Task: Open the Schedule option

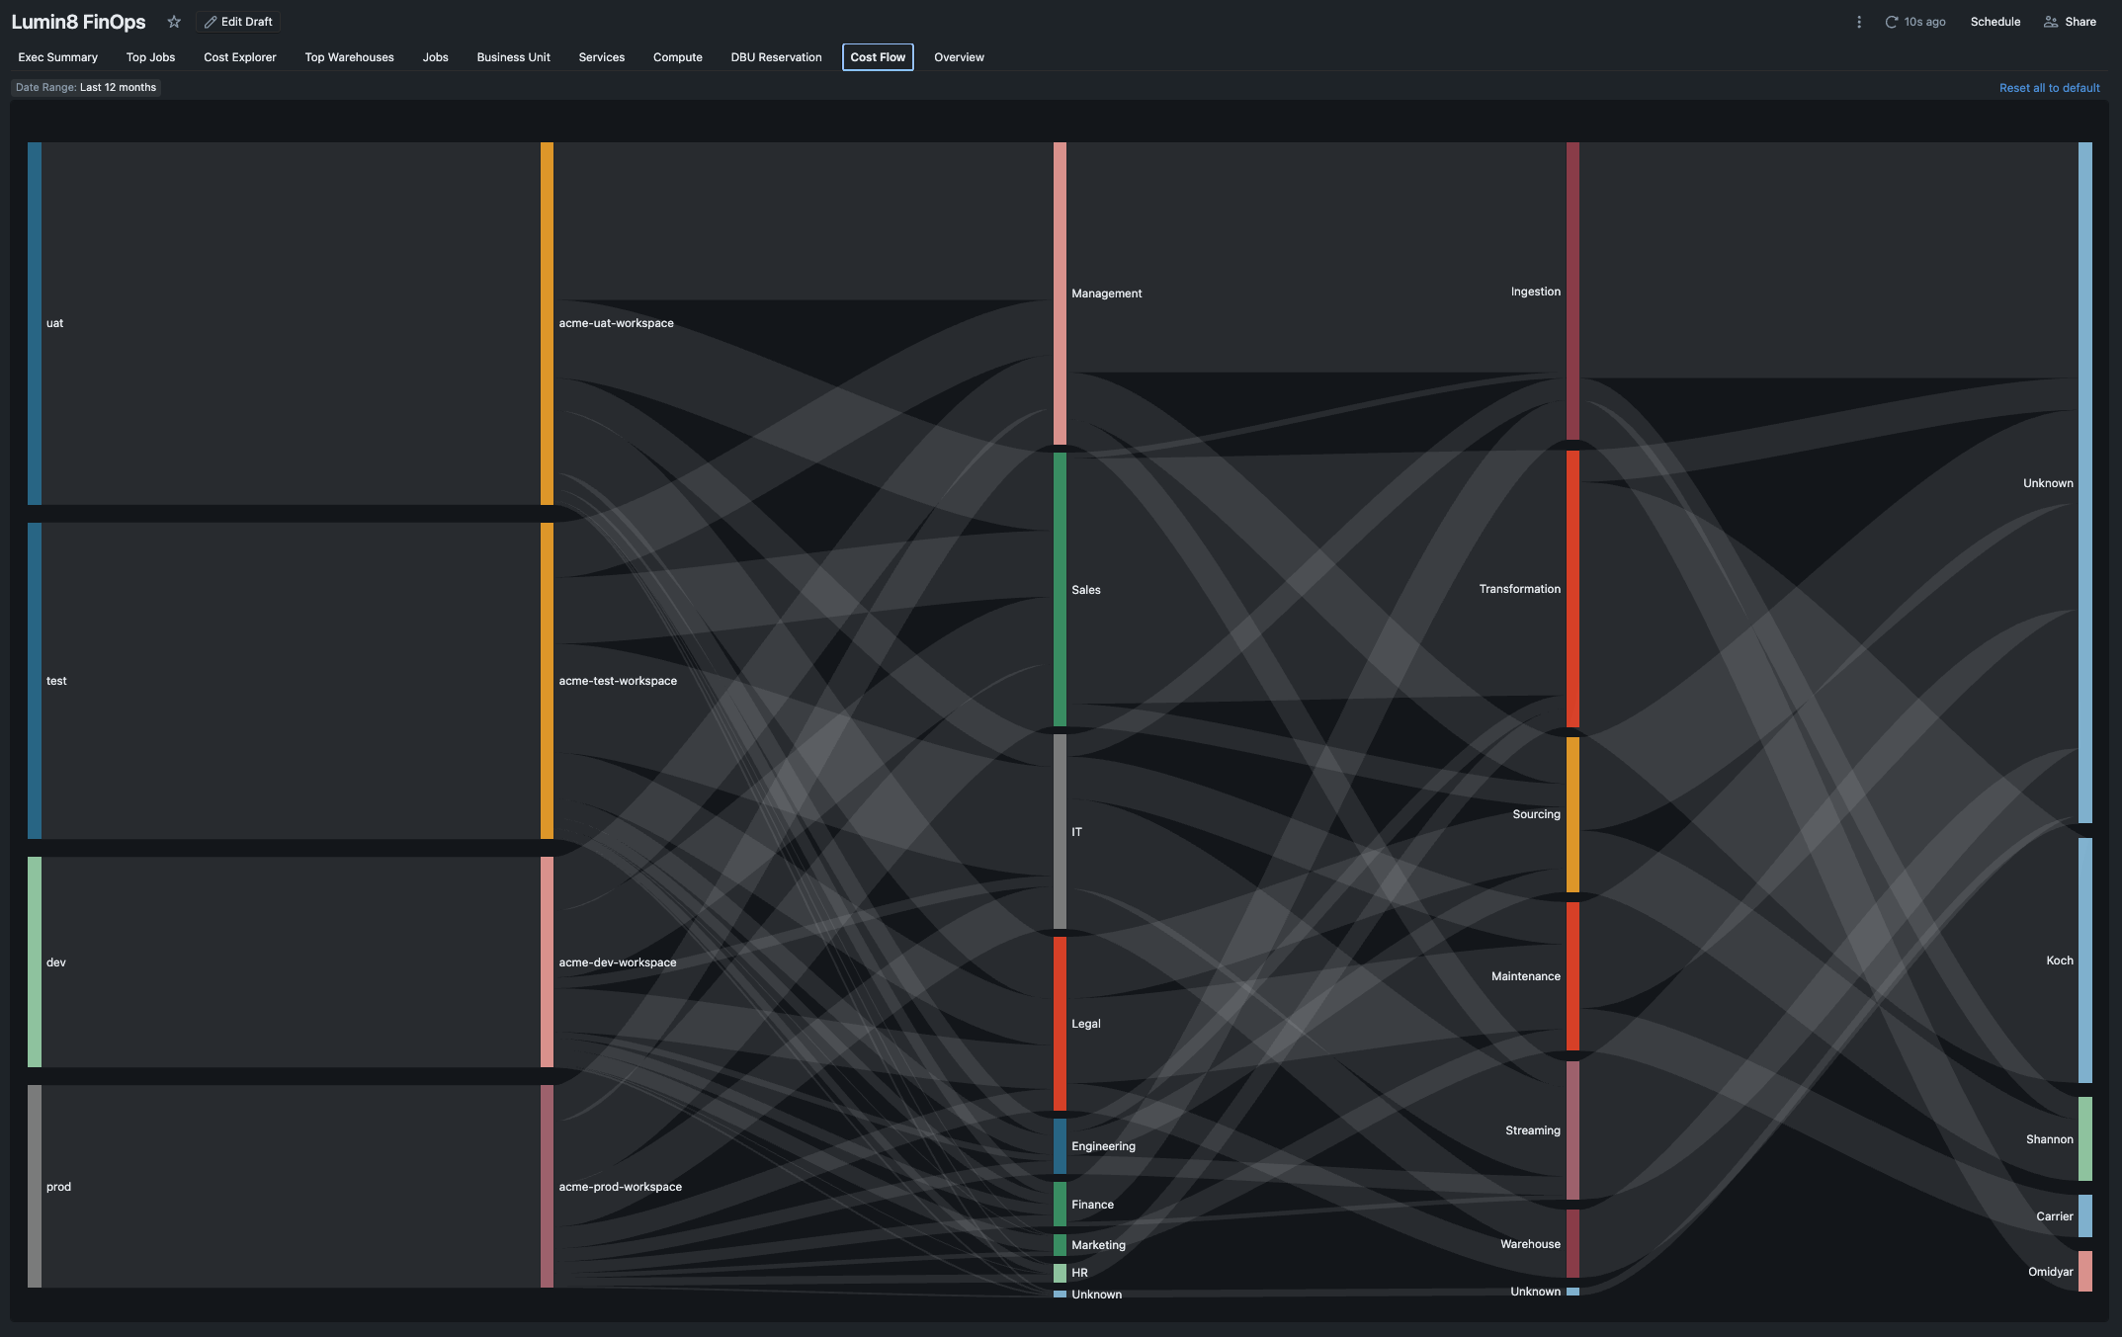Action: (1995, 22)
